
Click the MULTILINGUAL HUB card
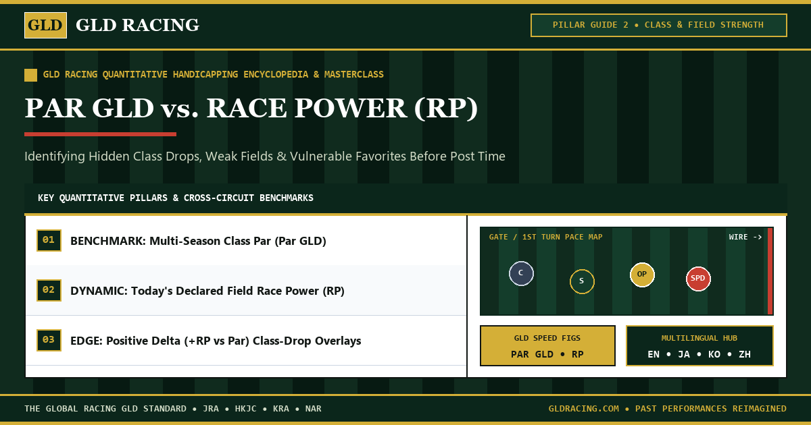tap(699, 345)
